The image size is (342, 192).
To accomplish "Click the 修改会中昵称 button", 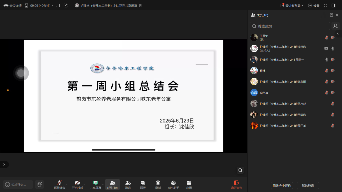I will (282, 185).
